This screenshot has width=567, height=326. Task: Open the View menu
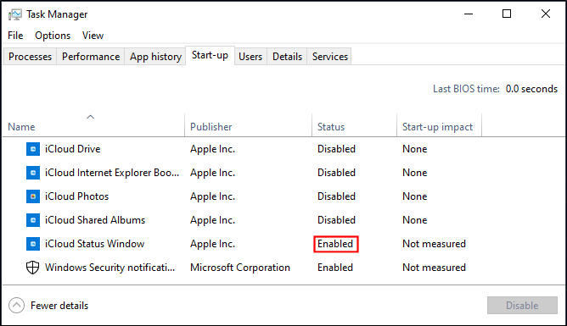[93, 36]
